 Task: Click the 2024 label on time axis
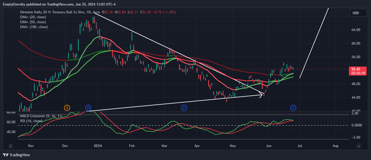98,146
